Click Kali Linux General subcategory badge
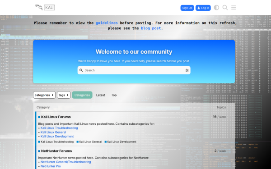The width and height of the screenshot is (271, 169). pyautogui.click(x=89, y=142)
